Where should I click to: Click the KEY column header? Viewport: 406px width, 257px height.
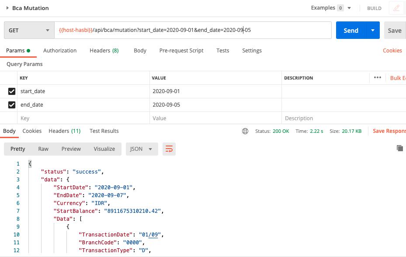[24, 78]
